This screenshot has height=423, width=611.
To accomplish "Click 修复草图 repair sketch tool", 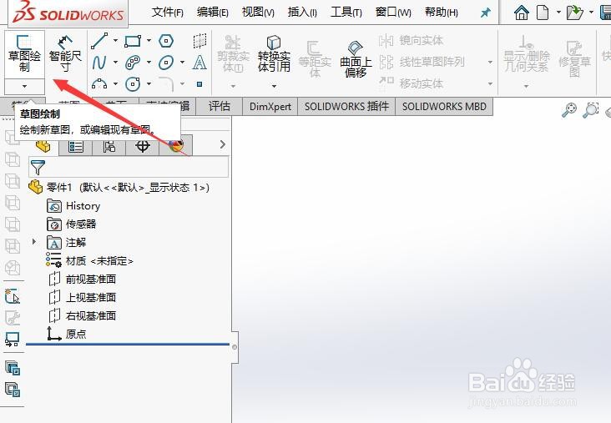I will (574, 58).
